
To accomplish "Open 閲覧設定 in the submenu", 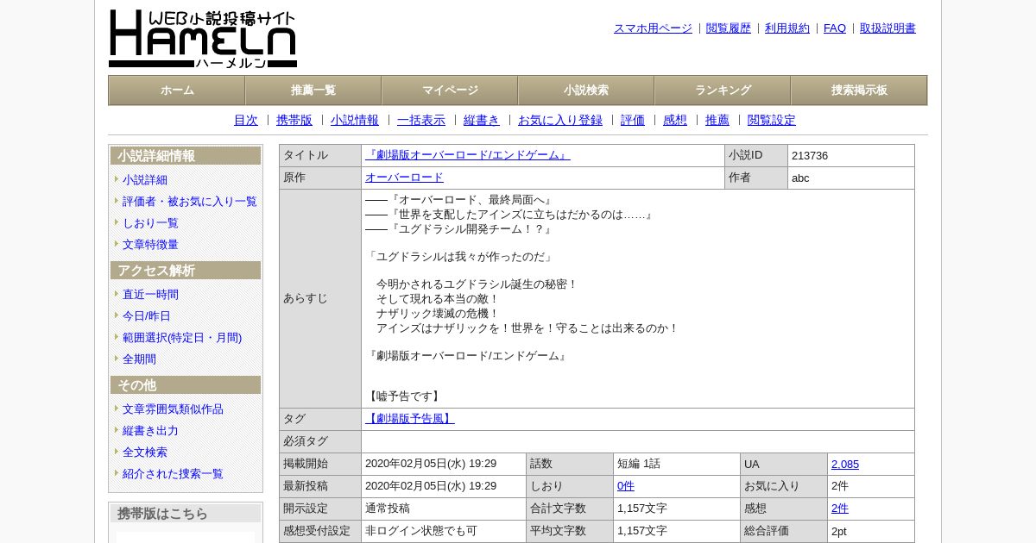I will pyautogui.click(x=772, y=121).
